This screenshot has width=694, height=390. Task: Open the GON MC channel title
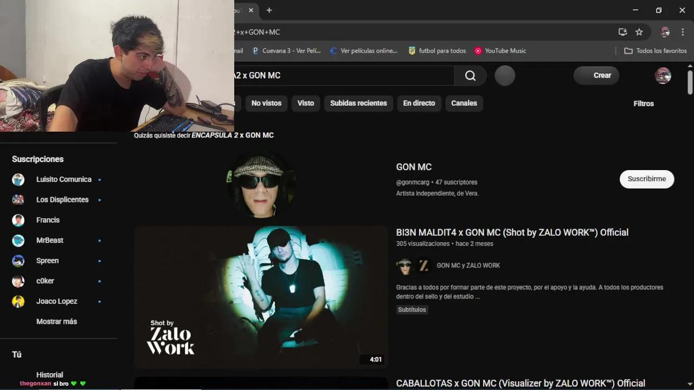[414, 167]
